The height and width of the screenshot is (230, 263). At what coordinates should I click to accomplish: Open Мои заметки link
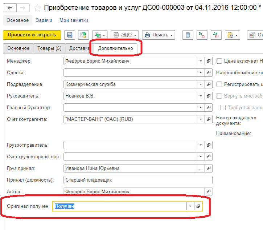point(74,20)
